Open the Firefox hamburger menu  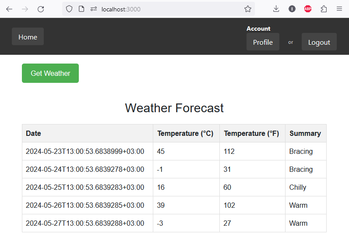[x=339, y=9]
